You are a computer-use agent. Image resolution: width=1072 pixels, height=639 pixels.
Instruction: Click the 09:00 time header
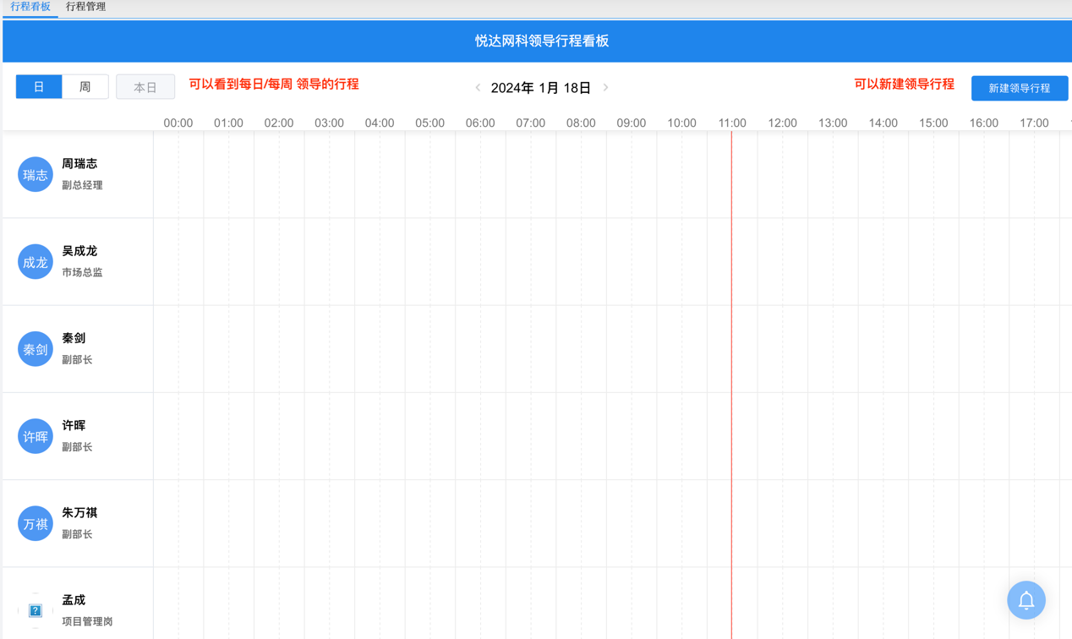[631, 123]
